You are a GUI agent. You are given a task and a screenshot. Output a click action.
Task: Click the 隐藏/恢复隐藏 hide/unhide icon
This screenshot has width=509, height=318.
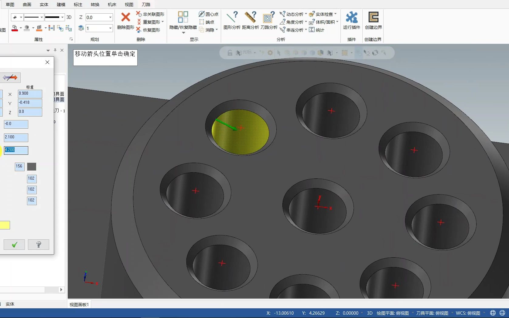(x=183, y=17)
